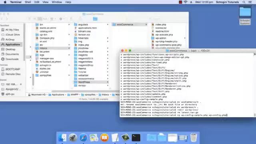The height and width of the screenshot is (144, 256).
Task: Open Maps icon in the Dock
Action: [x=94, y=138]
